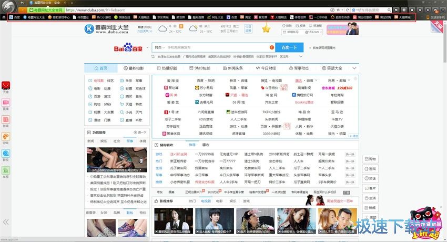
Task: Open the favorites star dropdown arrow
Action: [x=342, y=10]
